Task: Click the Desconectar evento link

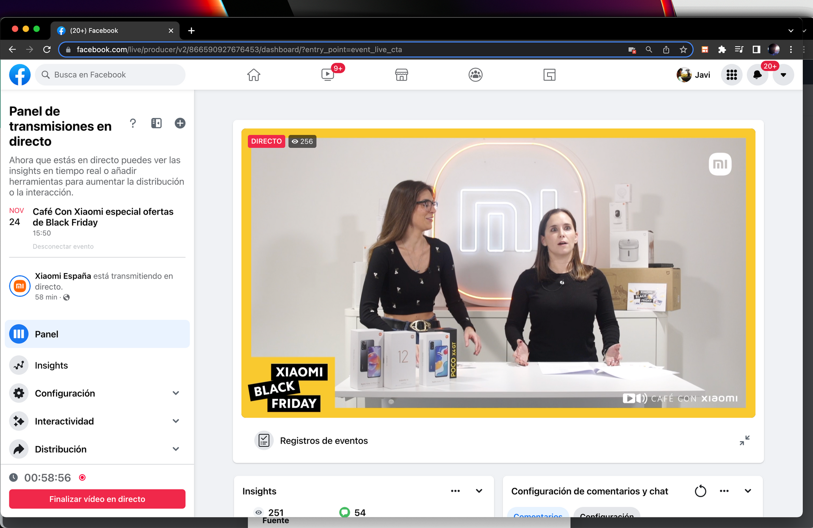Action: tap(63, 246)
